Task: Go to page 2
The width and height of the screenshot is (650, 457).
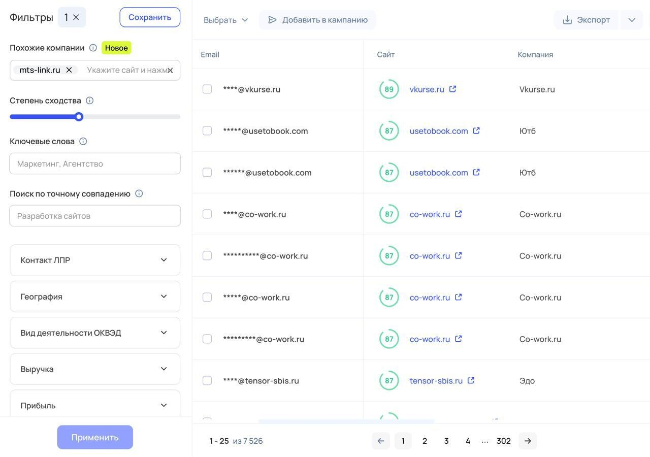Action: pos(425,441)
